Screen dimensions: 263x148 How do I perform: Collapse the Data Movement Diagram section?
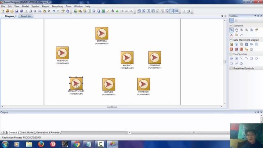[x=231, y=40]
